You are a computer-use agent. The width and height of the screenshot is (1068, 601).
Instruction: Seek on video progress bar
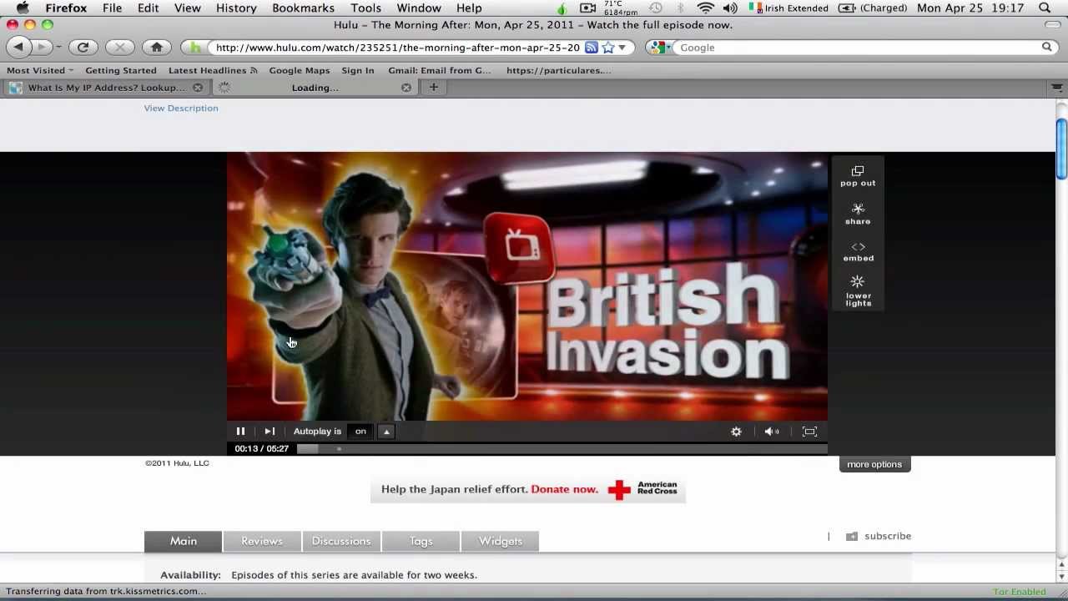tap(562, 449)
